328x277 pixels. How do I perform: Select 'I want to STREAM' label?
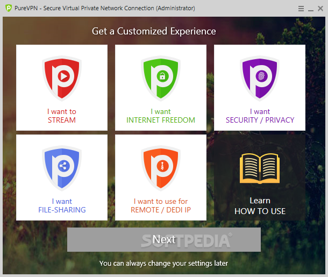[x=62, y=116]
